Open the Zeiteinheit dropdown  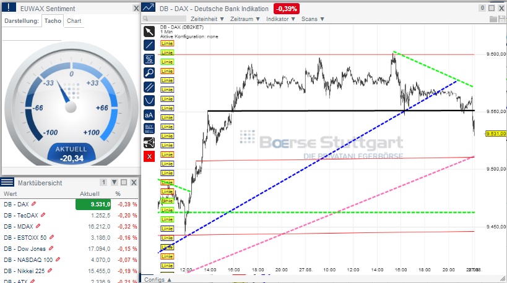207,19
